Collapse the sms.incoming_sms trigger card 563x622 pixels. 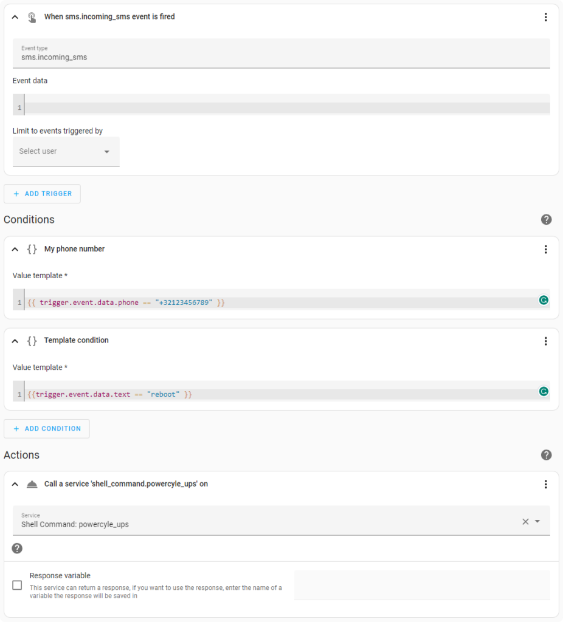pos(15,17)
